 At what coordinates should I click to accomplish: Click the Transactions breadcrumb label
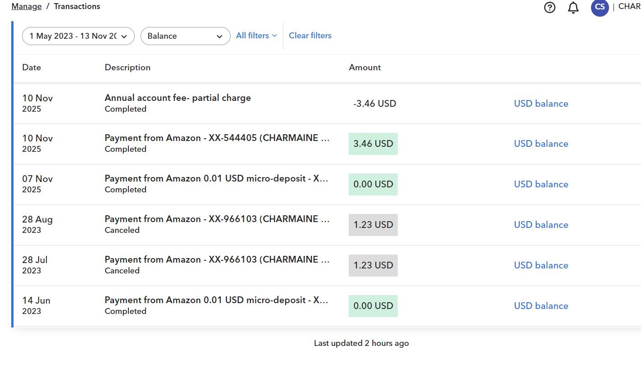point(77,6)
